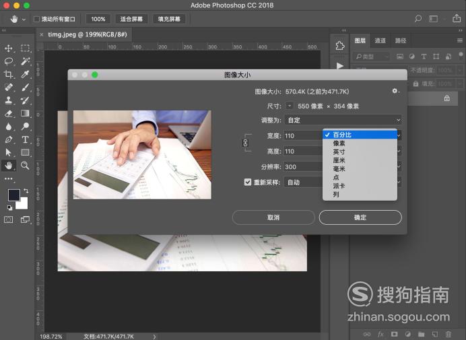Image resolution: width=466 pixels, height=340 pixels.
Task: Swap foreground and background colors
Action: [26, 191]
